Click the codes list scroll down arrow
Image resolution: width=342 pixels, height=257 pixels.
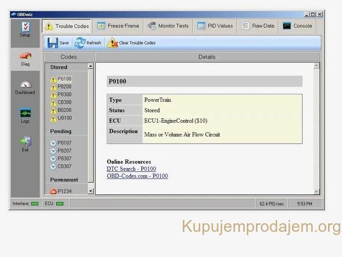[x=90, y=191]
